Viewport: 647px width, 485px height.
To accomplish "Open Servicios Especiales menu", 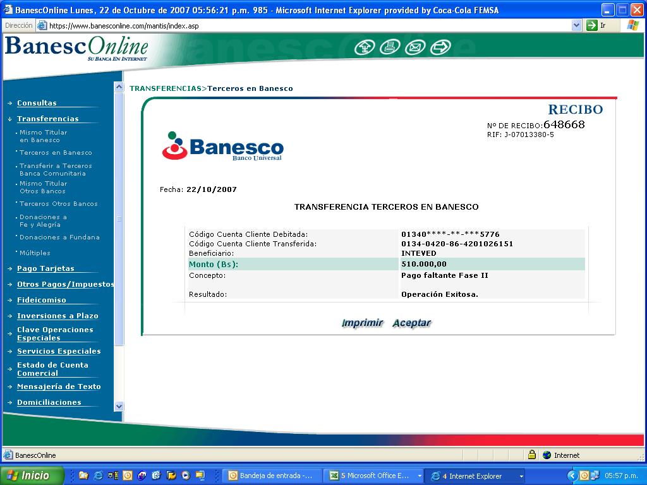I will (59, 351).
